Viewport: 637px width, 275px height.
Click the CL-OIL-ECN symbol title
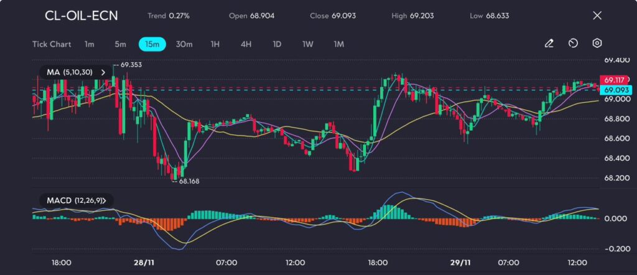(x=81, y=16)
